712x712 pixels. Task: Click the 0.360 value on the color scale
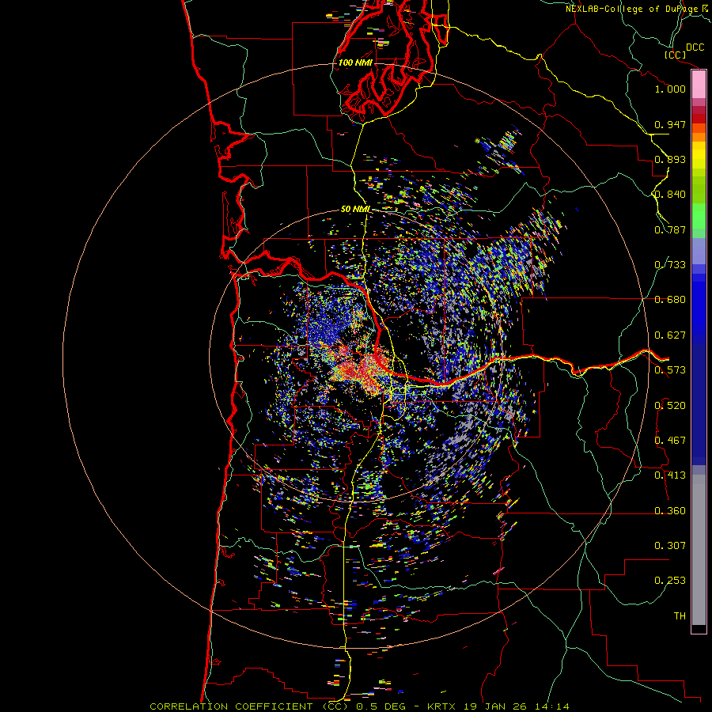tap(670, 511)
